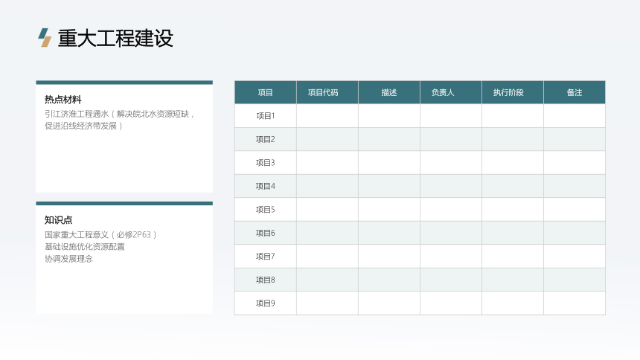Viewport: 640px width, 360px height.
Task: Click the 项目4 table cell
Action: pyautogui.click(x=266, y=186)
